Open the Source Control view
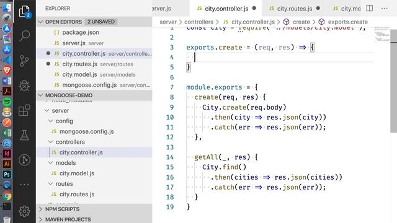 [24, 61]
